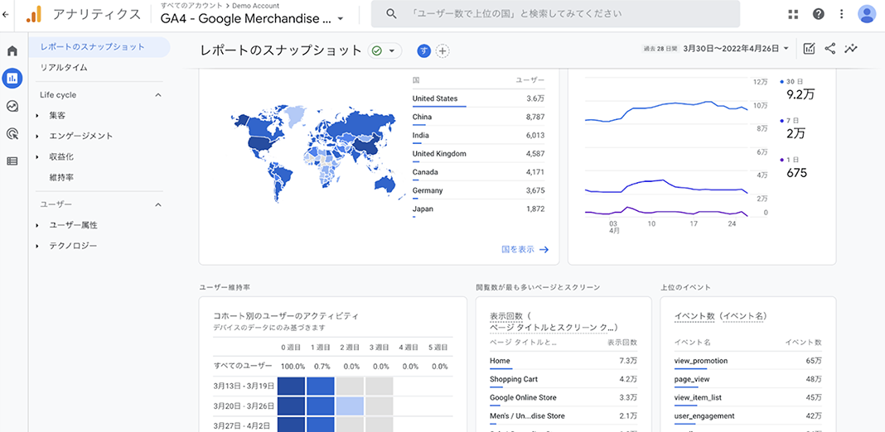Viewport: 885px width, 432px height.
Task: Click the add comparison plus icon
Action: [x=442, y=50]
